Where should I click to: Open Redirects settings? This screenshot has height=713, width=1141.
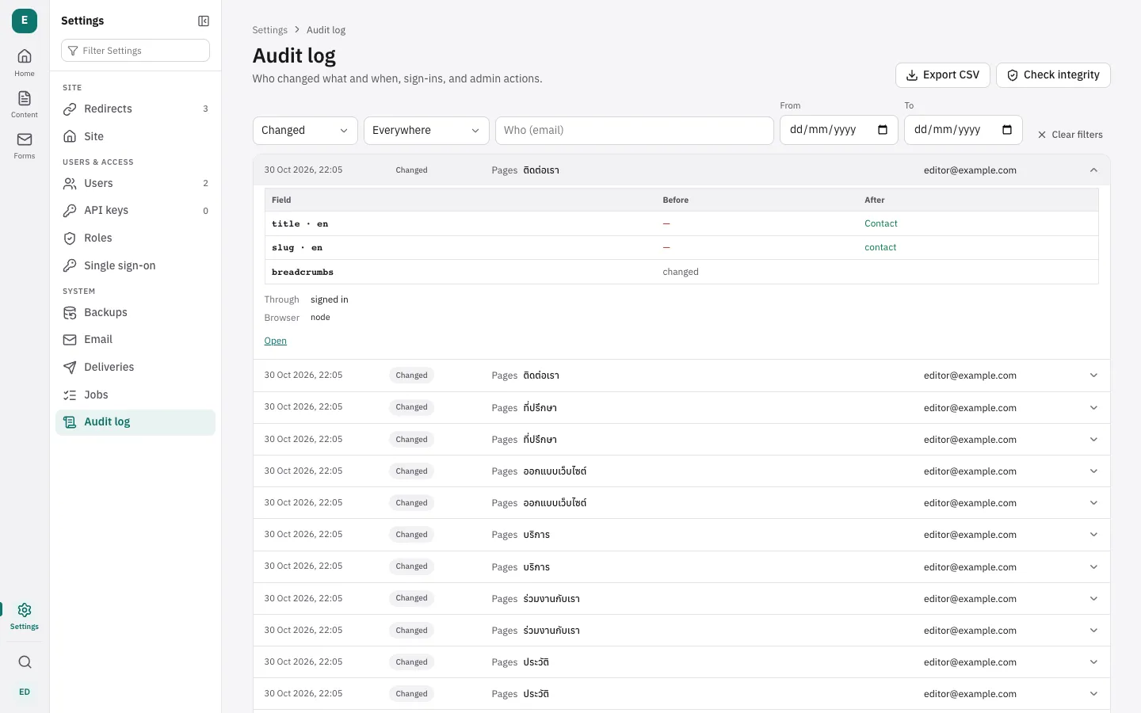coord(135,109)
